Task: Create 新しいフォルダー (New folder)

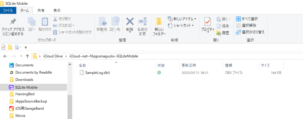Action: [159, 26]
